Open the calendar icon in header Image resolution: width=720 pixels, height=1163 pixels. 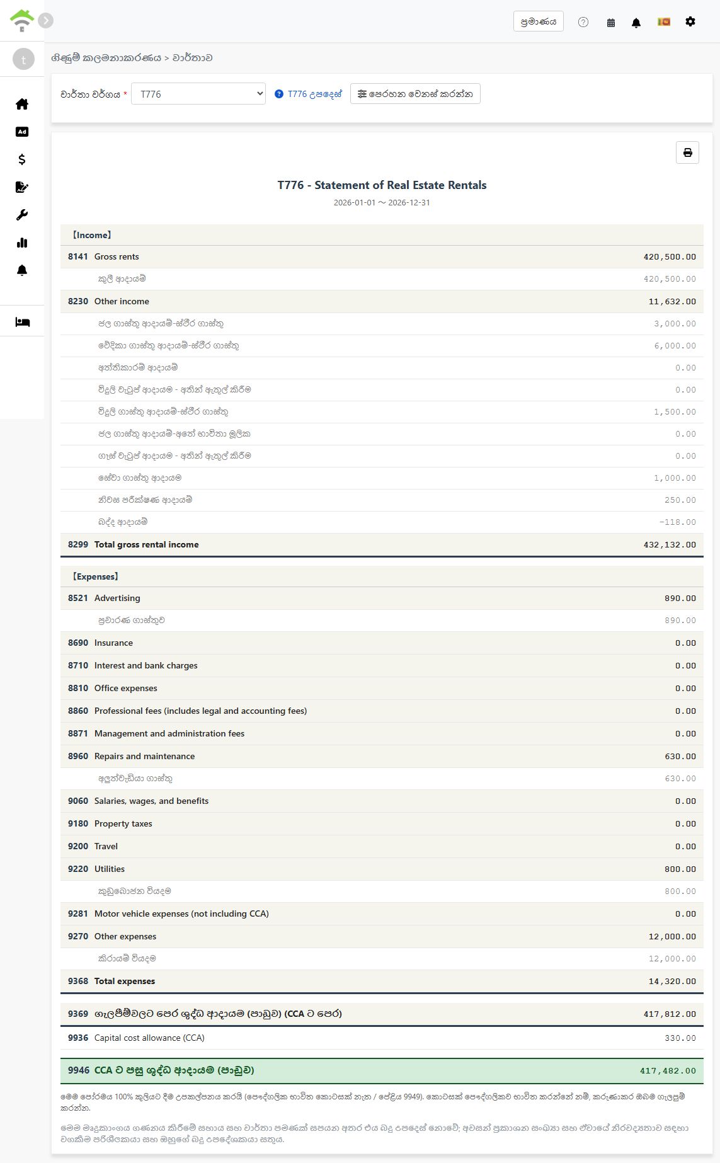(x=611, y=22)
